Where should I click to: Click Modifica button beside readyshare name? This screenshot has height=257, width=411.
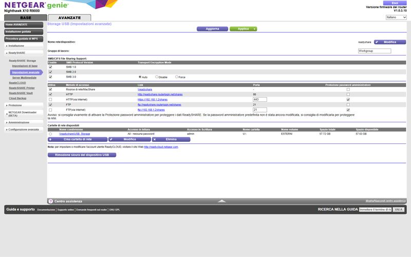point(390,42)
